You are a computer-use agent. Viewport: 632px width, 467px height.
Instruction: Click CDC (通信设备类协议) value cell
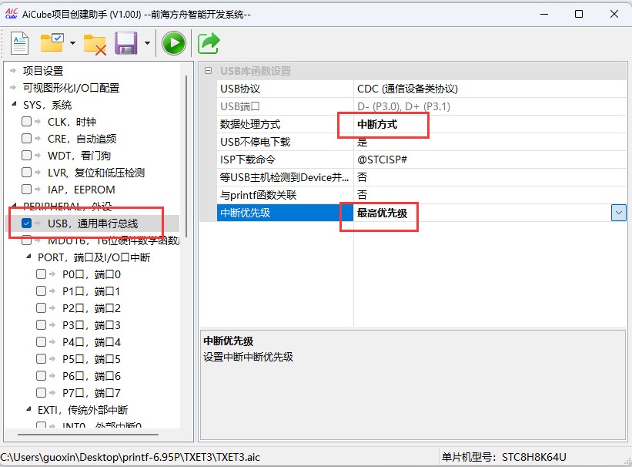(x=490, y=89)
